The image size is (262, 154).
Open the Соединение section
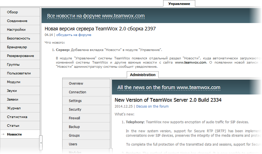(x=20, y=21)
